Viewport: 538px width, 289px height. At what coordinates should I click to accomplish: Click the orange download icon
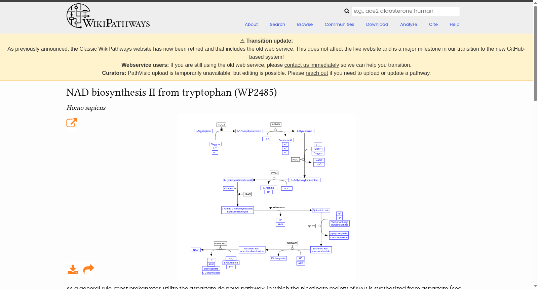tap(73, 269)
